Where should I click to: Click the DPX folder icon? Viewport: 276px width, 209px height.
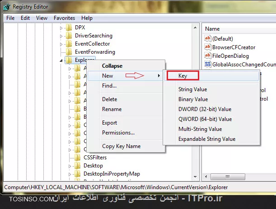(x=69, y=28)
